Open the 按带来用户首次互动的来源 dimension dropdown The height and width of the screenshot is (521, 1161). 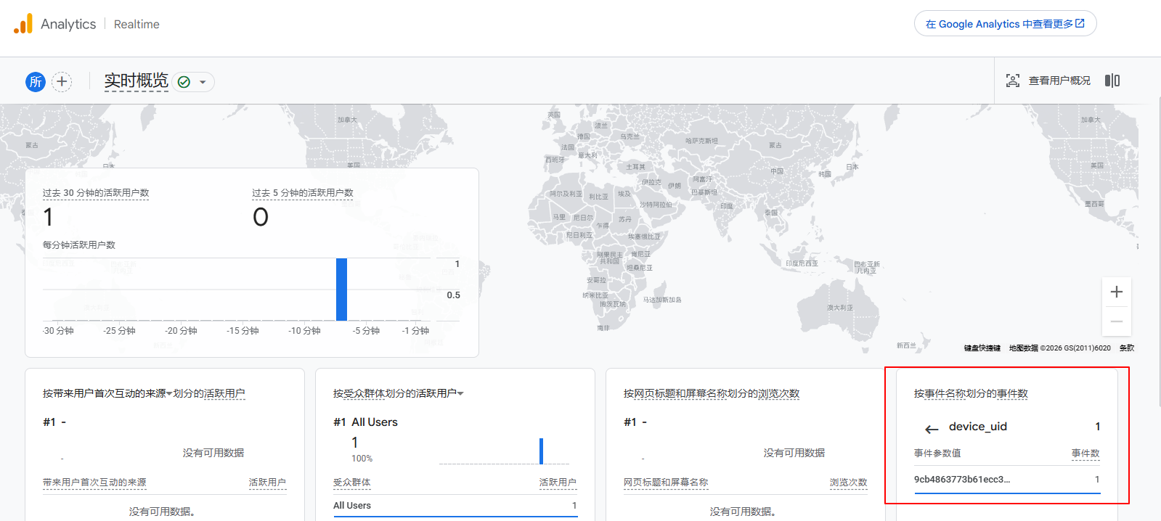pos(107,393)
